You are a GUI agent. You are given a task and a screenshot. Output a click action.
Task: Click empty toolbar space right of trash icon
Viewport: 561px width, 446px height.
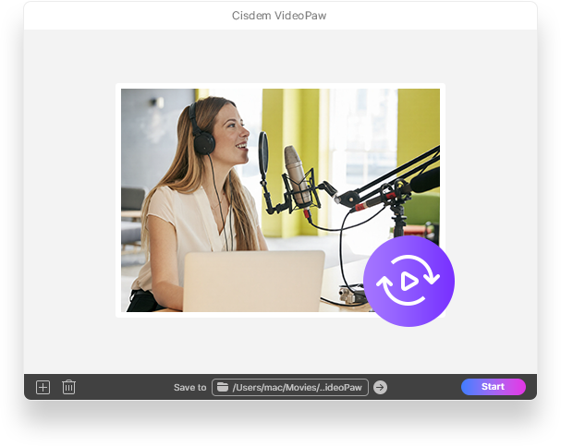point(120,387)
